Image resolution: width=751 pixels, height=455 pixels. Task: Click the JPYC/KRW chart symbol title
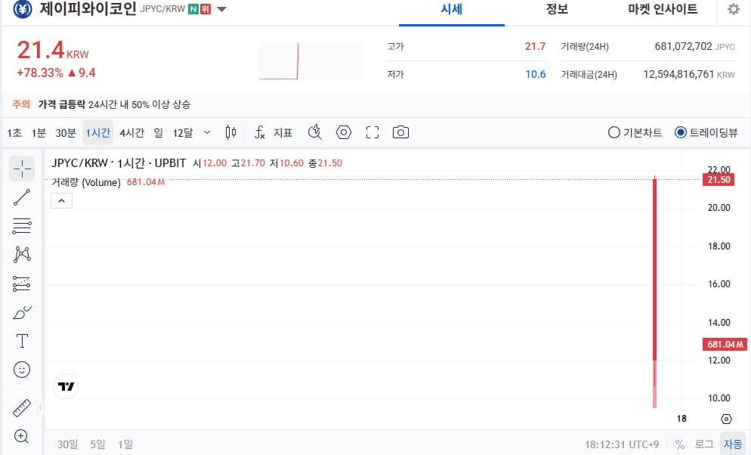click(x=119, y=162)
